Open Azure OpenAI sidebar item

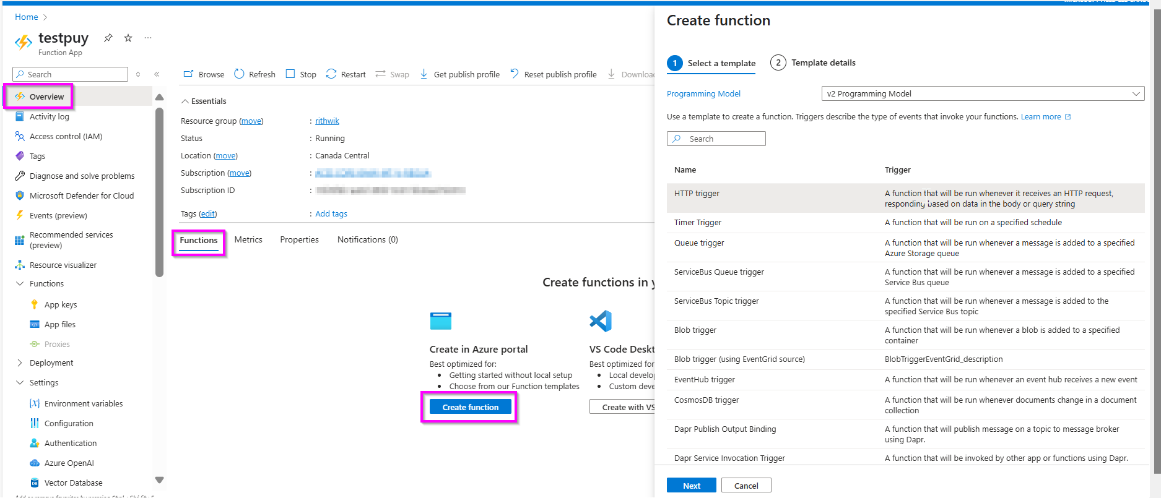point(69,463)
